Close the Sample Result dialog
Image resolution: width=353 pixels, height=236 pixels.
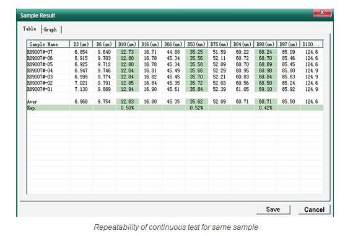coord(322,12)
